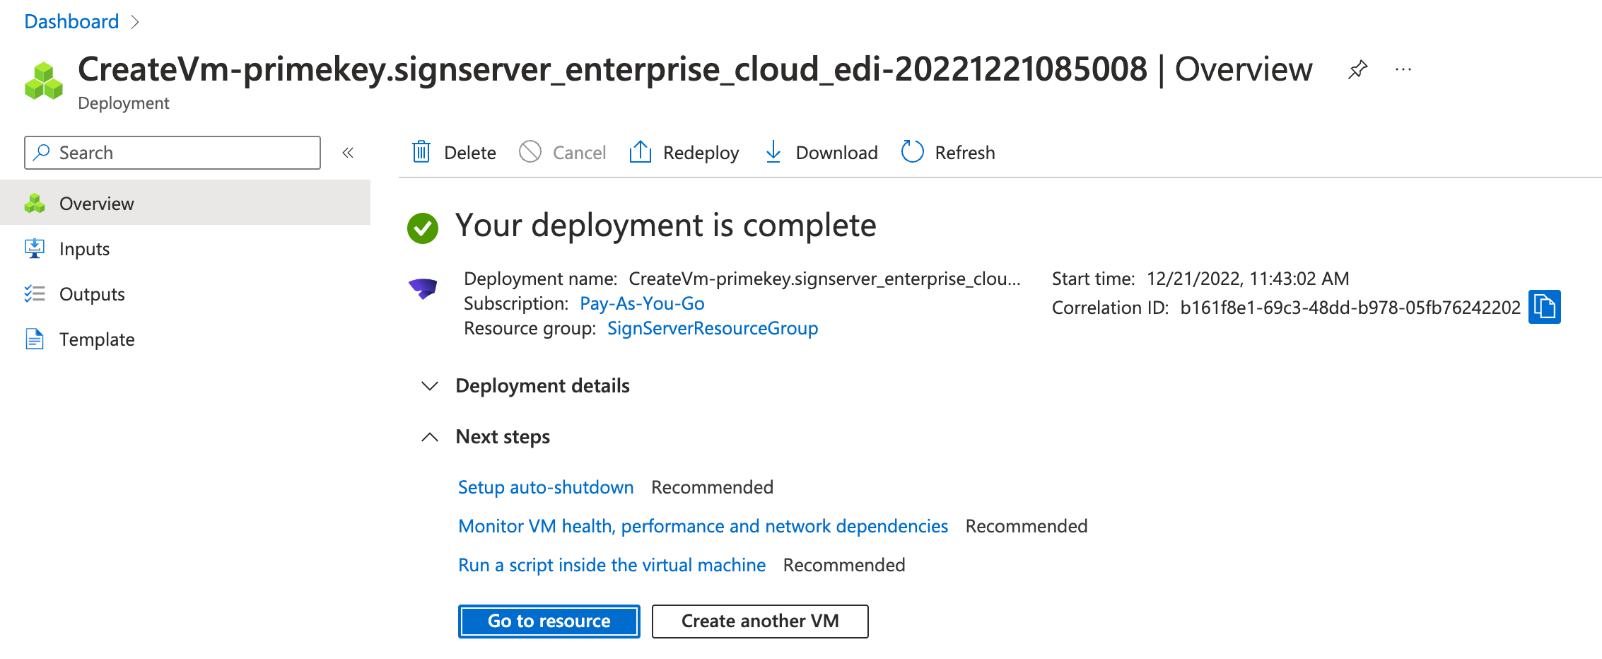1602x659 pixels.
Task: Open the SignServerResourceGroup link
Action: coord(712,328)
